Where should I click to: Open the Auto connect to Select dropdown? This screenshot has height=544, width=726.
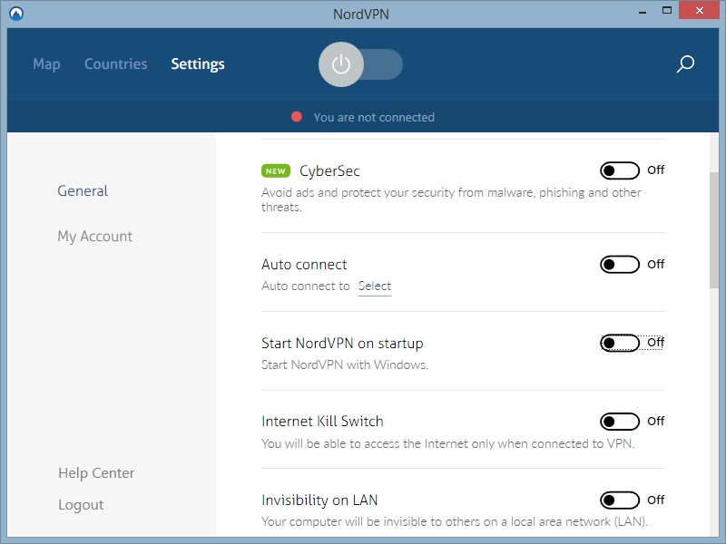click(375, 286)
